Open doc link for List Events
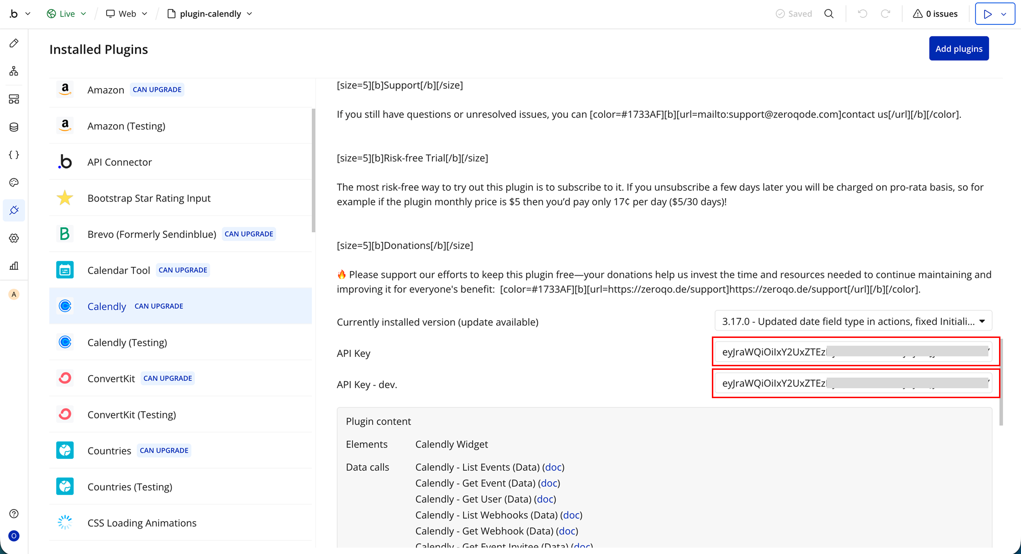Screen dimensions: 1021x554 [x=553, y=467]
